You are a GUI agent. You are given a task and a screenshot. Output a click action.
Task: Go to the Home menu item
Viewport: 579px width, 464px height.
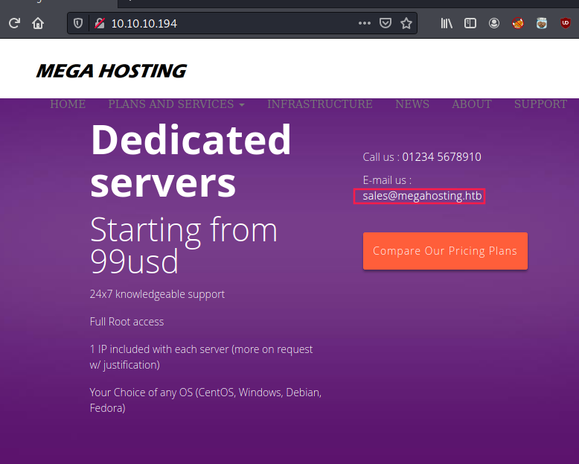[x=68, y=104]
